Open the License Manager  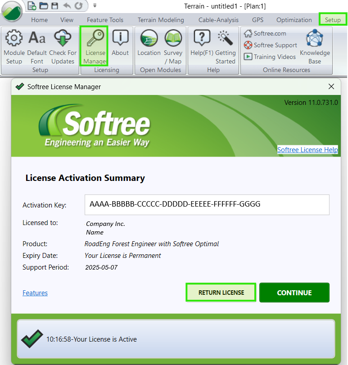(94, 46)
